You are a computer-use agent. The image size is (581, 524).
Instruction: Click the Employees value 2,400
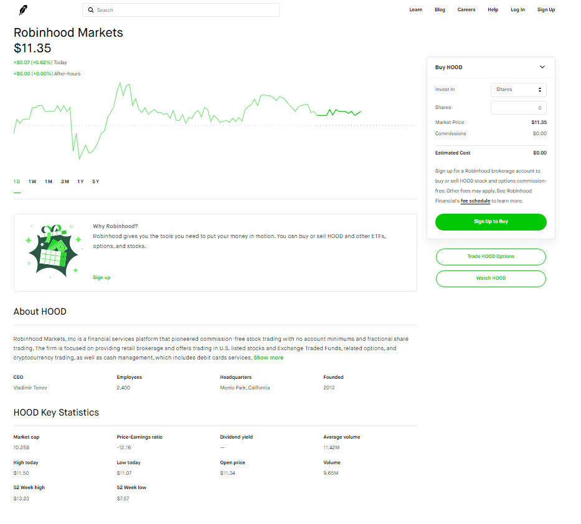[123, 388]
